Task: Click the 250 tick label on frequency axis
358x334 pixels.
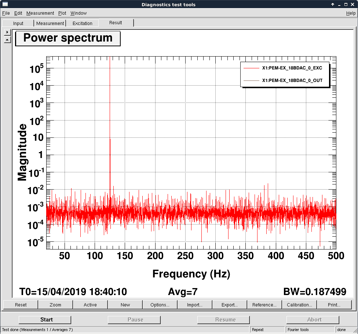Action: pyautogui.click(x=185, y=256)
